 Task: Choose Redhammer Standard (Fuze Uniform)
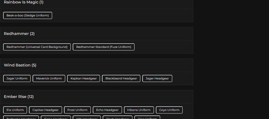click(x=104, y=47)
